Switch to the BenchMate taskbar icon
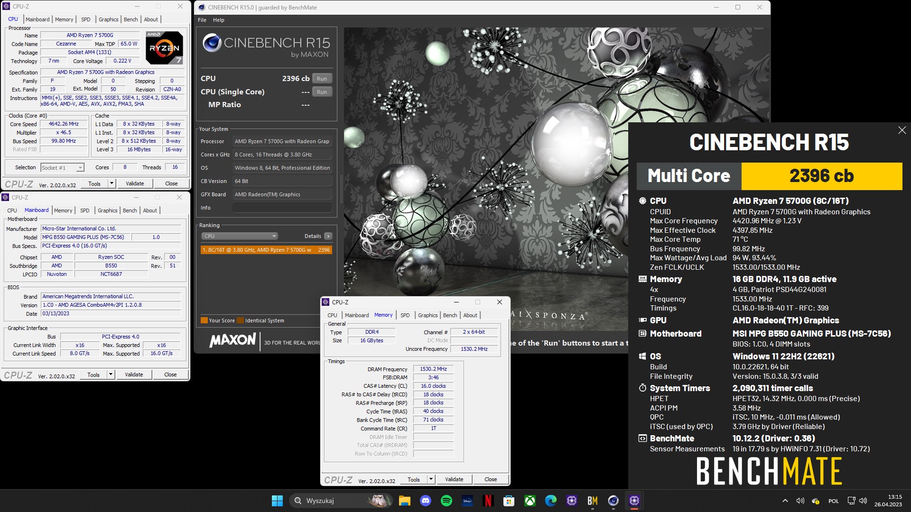 (592, 501)
